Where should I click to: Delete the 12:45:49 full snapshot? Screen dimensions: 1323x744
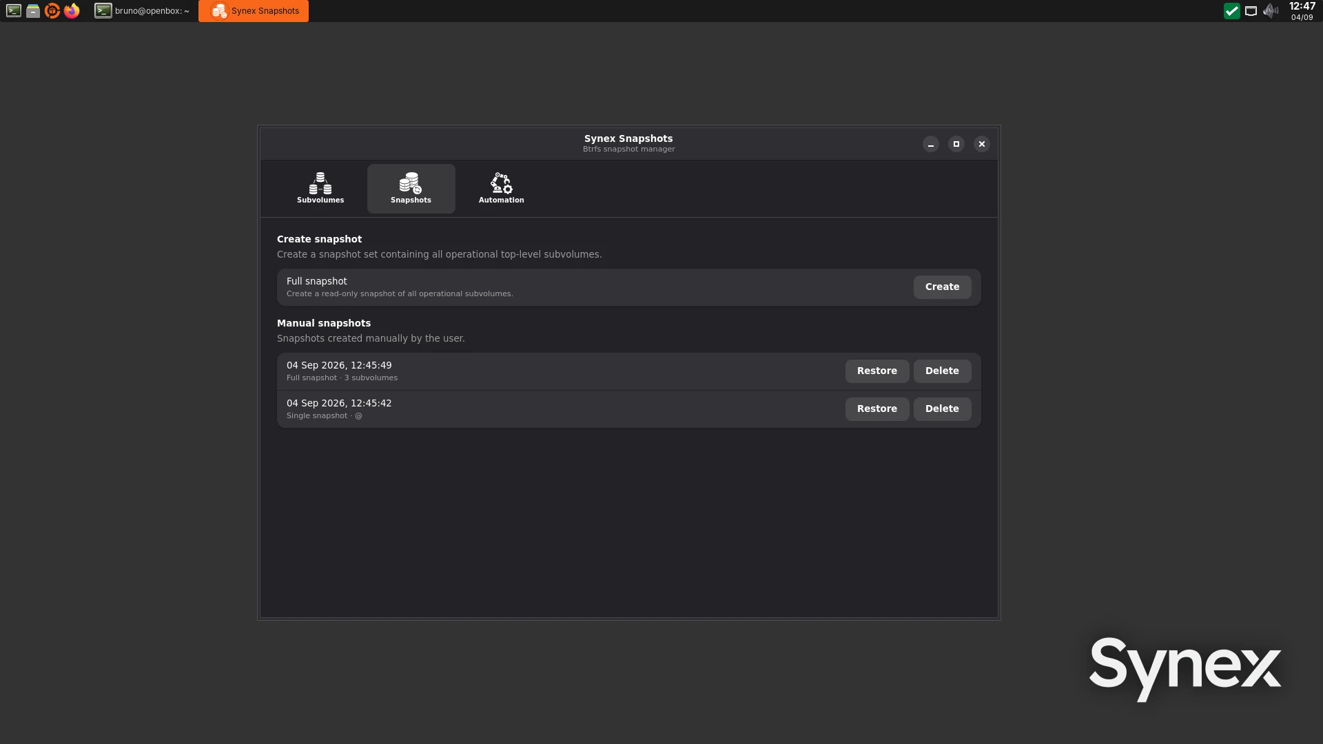tap(942, 371)
